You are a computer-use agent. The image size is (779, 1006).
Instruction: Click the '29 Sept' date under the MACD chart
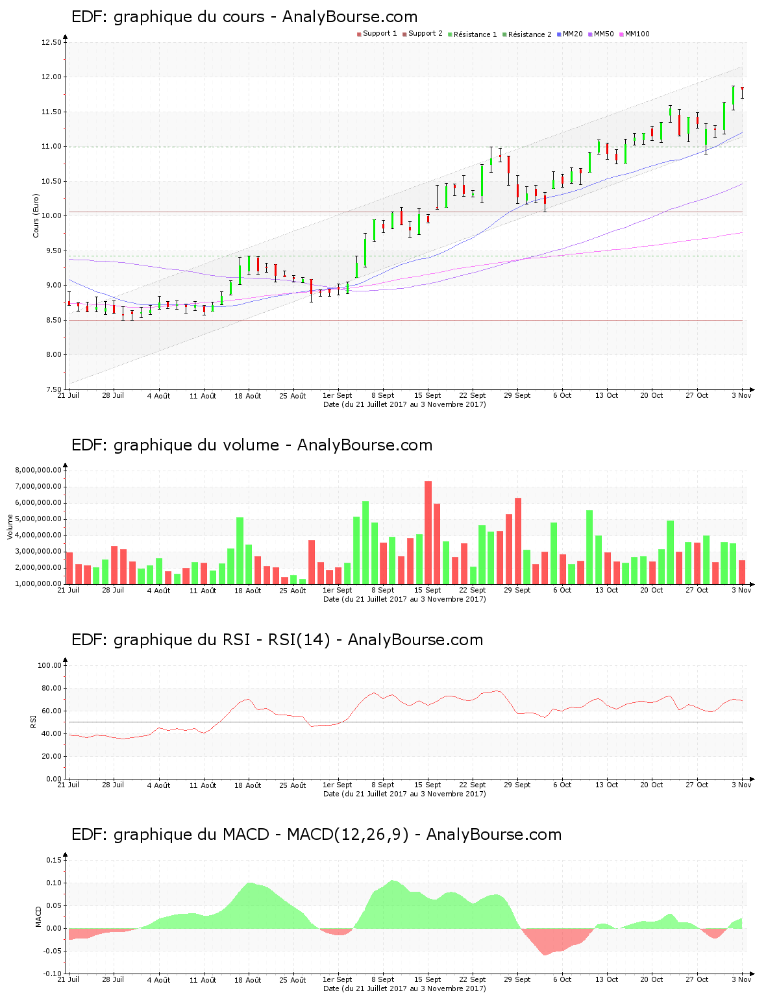click(x=517, y=980)
